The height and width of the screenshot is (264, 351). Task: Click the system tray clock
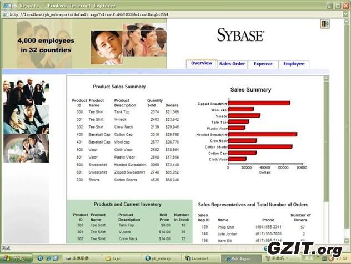pyautogui.click(x=342, y=258)
